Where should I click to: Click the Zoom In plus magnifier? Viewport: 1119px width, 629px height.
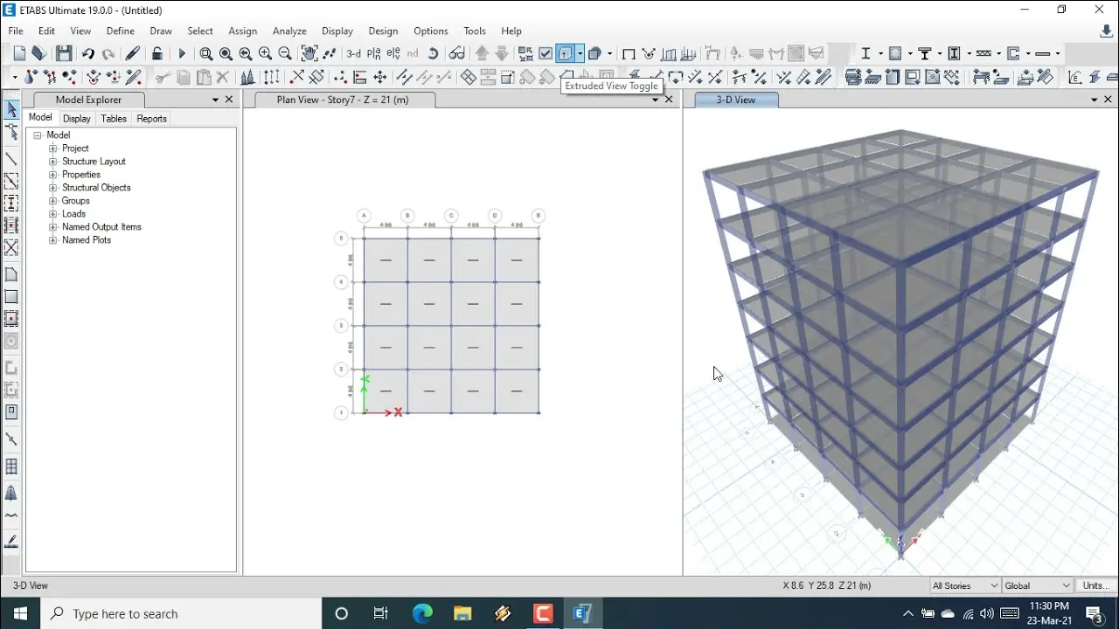point(266,54)
